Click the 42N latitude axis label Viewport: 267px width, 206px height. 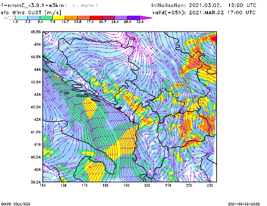[37, 119]
